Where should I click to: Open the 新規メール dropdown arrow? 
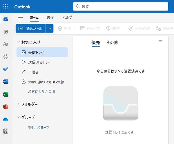tap(50, 29)
